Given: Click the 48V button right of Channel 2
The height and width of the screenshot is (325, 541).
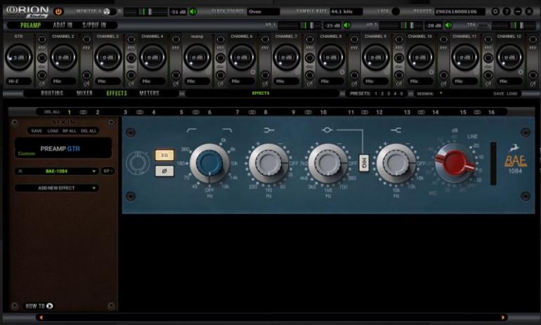Looking at the screenshot, I should pyautogui.click(x=86, y=39).
